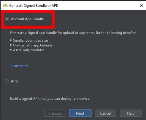Image resolution: width=146 pixels, height=120 pixels.
Task: Click the bullet dot before On-demand app features
Action: pyautogui.click(x=11, y=45)
